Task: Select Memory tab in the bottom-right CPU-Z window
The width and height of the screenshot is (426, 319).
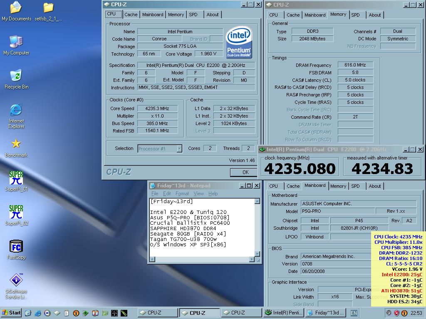Action: (x=338, y=186)
